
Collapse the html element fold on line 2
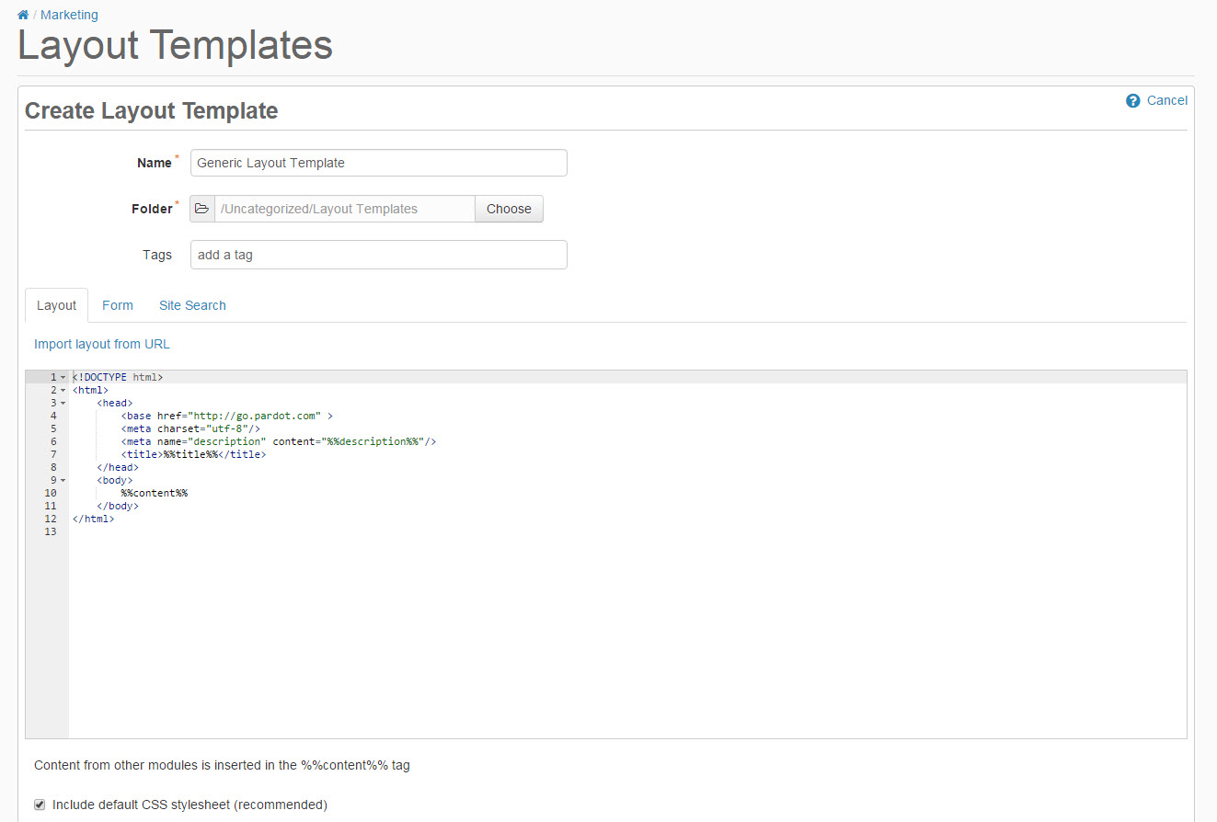tap(62, 389)
